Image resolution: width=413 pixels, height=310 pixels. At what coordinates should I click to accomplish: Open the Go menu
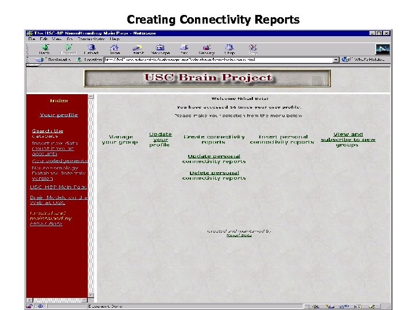69,39
